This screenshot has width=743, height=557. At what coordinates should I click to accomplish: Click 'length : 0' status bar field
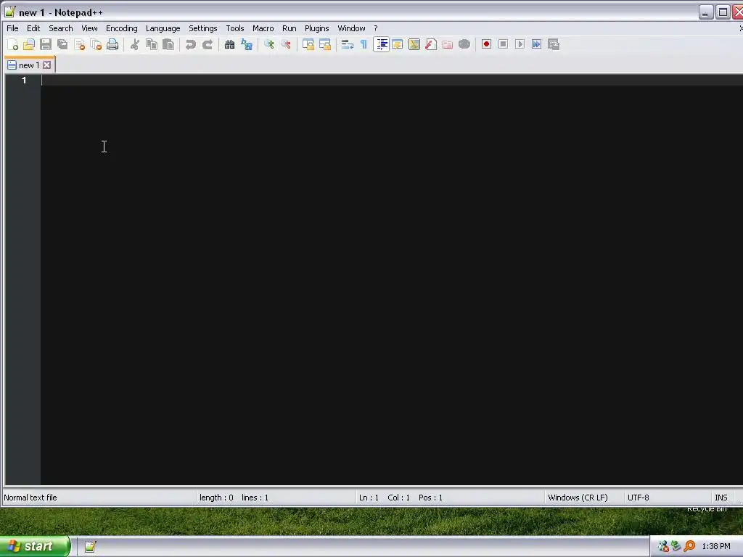[216, 498]
